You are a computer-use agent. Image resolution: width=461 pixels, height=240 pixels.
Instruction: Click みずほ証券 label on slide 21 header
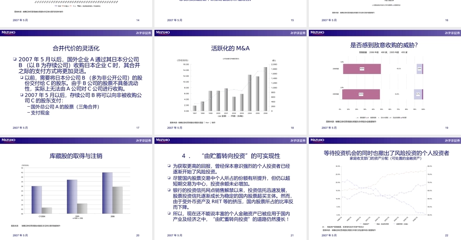point(298,141)
